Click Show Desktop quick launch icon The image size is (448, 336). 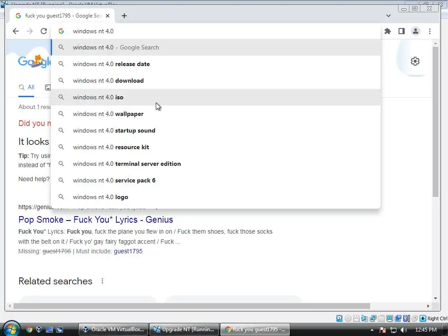pos(49,329)
